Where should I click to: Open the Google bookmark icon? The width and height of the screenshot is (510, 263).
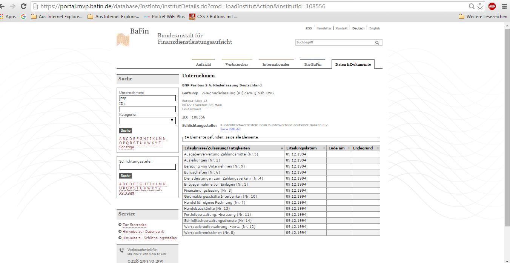[x=23, y=17]
